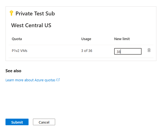Select the Private Test Sub heading
163x131 pixels.
pos(35,13)
